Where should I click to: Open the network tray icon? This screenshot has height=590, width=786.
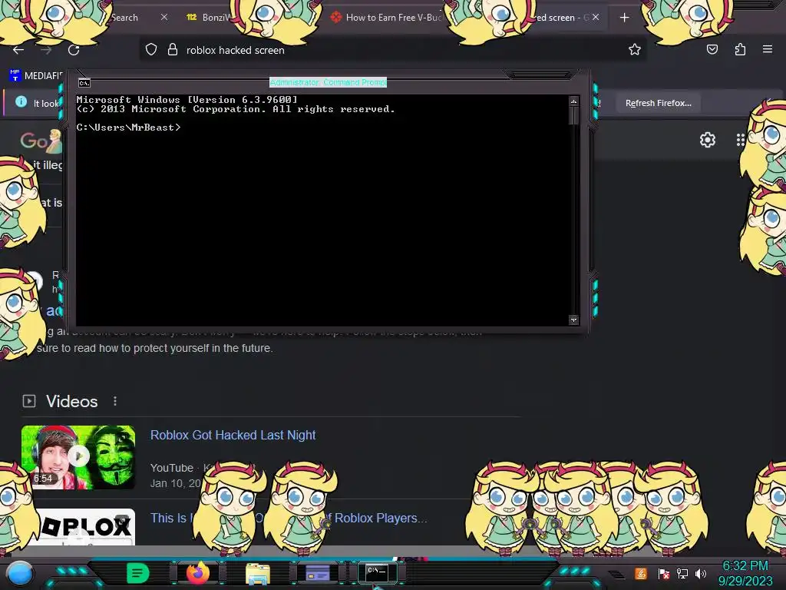click(682, 573)
